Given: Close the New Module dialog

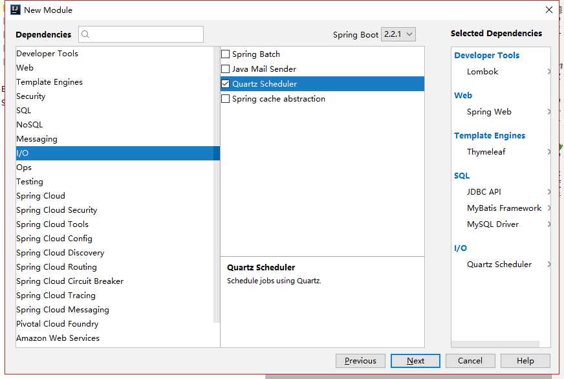Looking at the screenshot, I should [x=549, y=10].
